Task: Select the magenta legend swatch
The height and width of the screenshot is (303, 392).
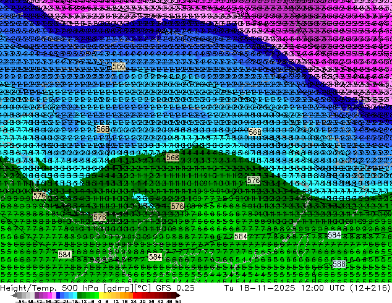Action: pyautogui.click(x=49, y=295)
